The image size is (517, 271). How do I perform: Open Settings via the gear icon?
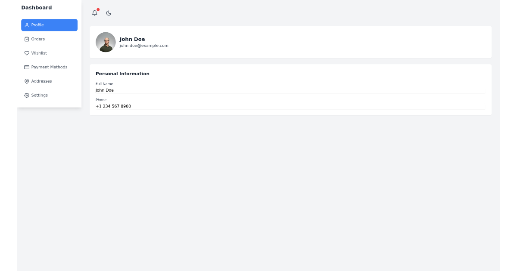pos(27,95)
